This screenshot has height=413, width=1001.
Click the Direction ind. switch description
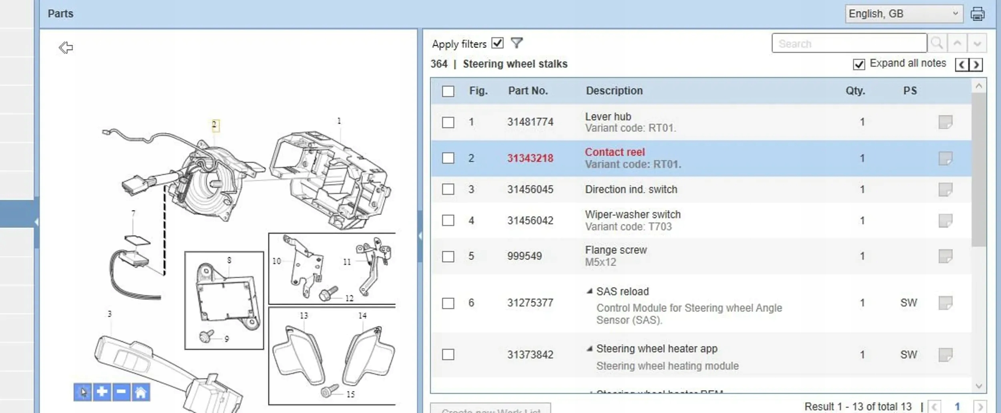(631, 189)
